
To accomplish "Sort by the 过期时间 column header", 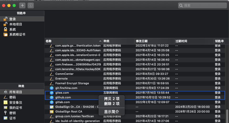I will click(194, 41).
